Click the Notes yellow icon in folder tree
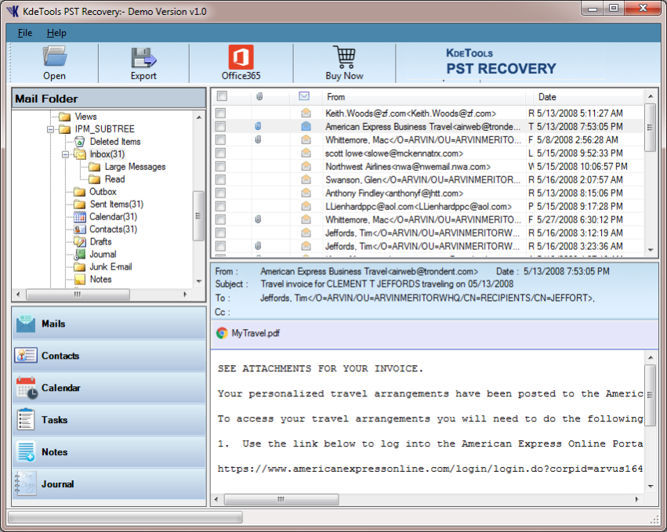This screenshot has width=667, height=532. click(x=79, y=280)
